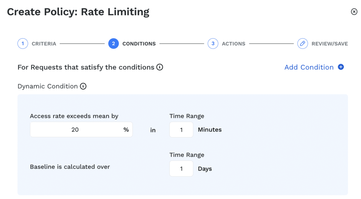Open the info tooltip beside Dynamic Condition
The image size is (361, 199).
pos(83,86)
